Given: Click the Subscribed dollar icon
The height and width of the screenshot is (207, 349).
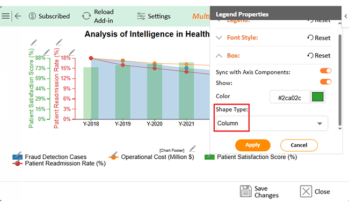Looking at the screenshot, I should pos(32,16).
